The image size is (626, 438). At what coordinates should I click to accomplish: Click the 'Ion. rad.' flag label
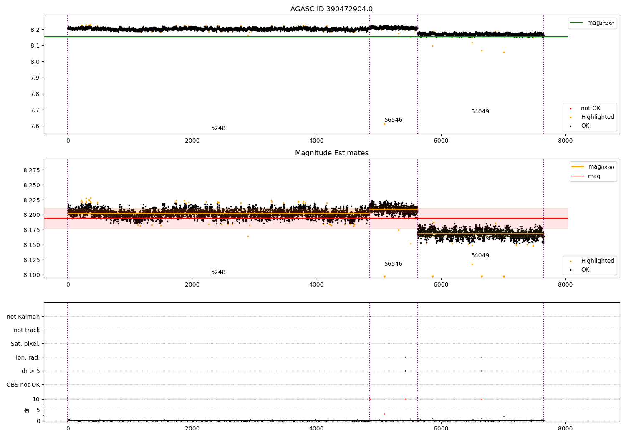pos(28,358)
